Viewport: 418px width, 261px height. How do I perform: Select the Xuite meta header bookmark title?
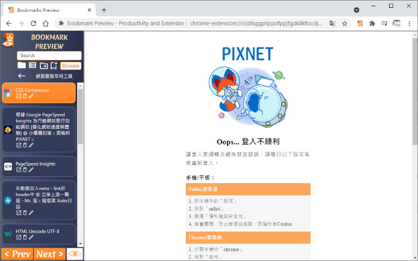pos(43,198)
